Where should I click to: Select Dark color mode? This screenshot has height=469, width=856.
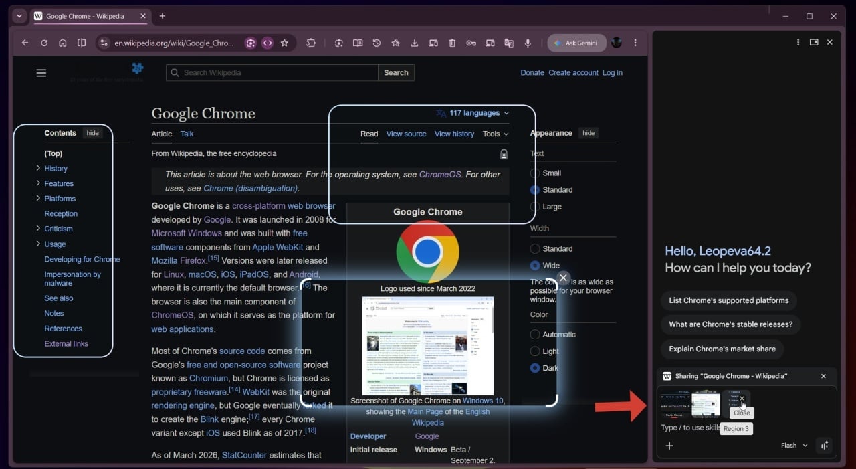tap(535, 368)
